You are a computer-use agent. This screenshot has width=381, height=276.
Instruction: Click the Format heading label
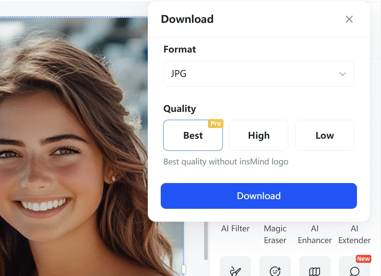pyautogui.click(x=180, y=49)
